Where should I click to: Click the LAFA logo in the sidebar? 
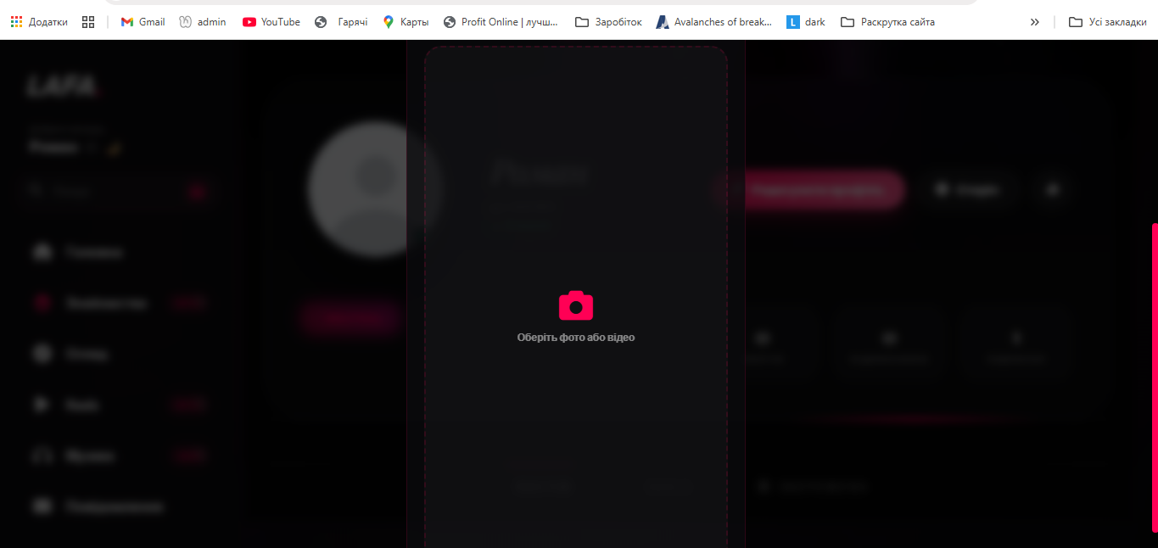point(62,87)
